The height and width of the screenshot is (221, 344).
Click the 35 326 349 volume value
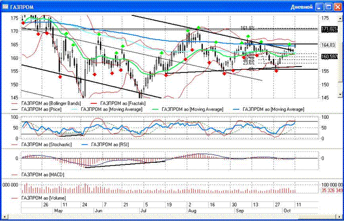[332, 190]
